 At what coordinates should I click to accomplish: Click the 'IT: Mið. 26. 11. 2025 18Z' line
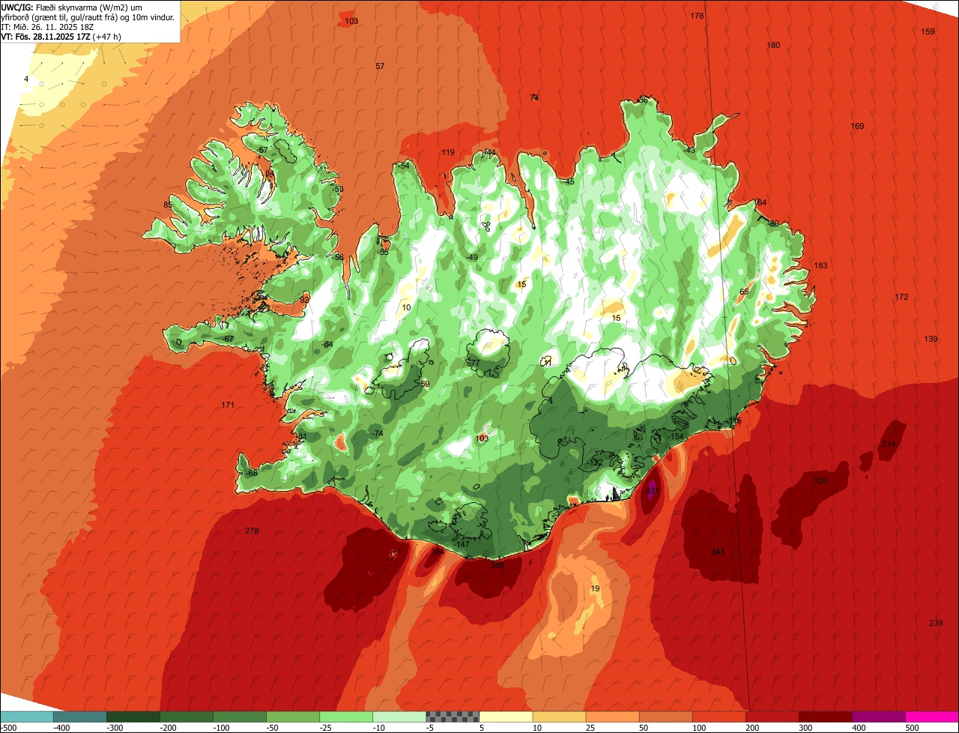tap(47, 26)
